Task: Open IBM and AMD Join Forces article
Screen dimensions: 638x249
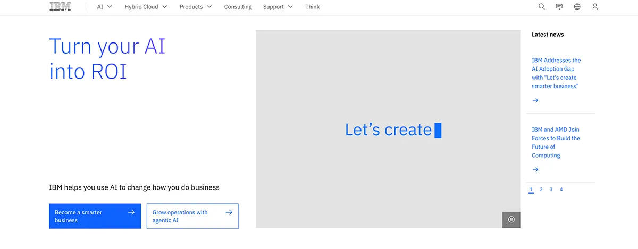Action: coord(556,142)
